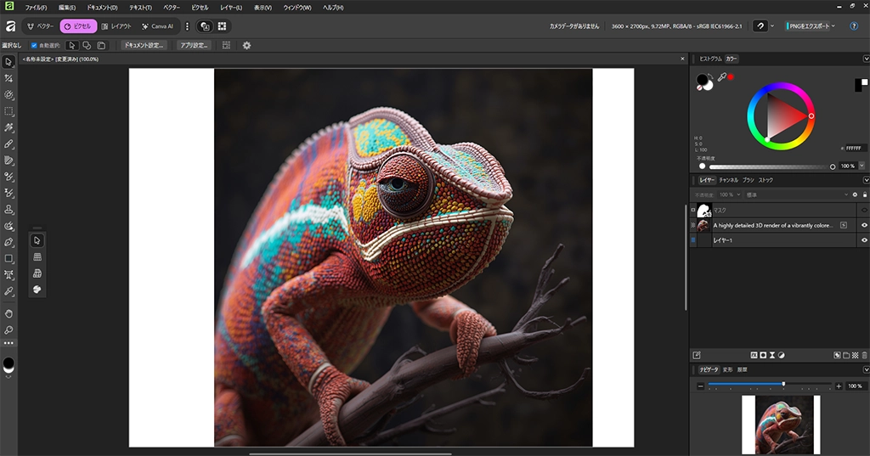Open the レイヤー(L) menu
This screenshot has height=456, width=870.
click(231, 7)
